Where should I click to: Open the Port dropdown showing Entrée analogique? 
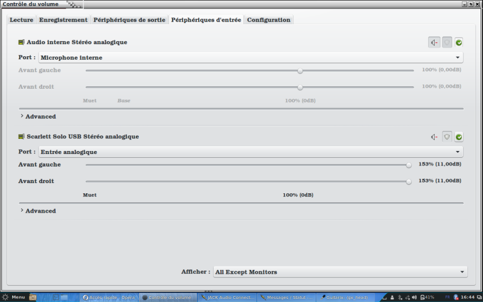click(x=251, y=152)
